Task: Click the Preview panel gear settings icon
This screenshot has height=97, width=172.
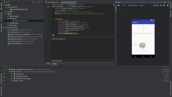Action: point(164,2)
